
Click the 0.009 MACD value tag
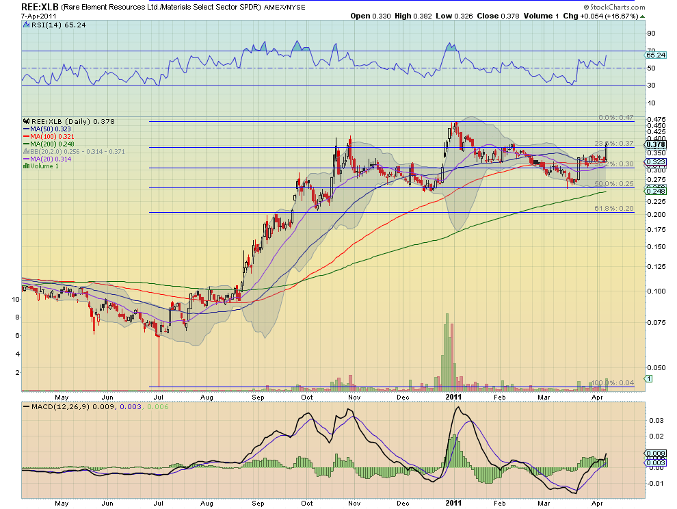[655, 454]
